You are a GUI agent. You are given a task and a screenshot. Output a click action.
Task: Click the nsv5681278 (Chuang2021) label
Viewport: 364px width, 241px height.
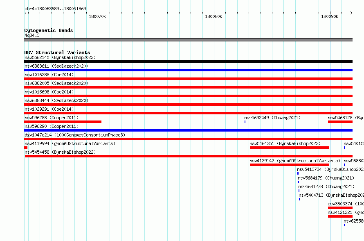327,186
